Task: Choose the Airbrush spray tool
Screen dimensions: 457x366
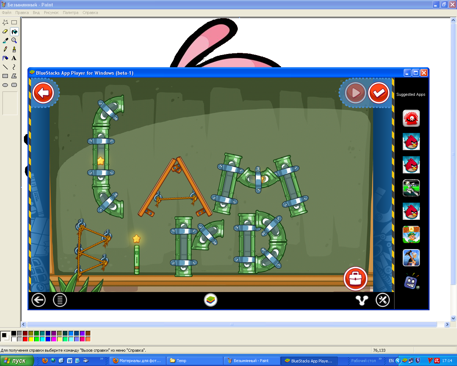Action: [5, 58]
